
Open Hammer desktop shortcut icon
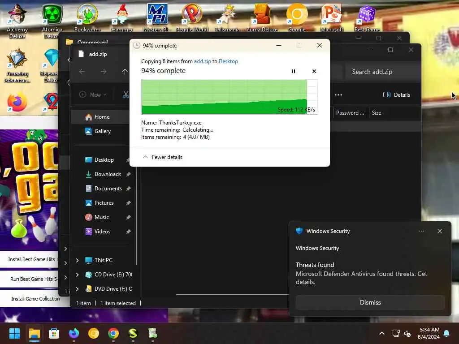pyautogui.click(x=122, y=17)
